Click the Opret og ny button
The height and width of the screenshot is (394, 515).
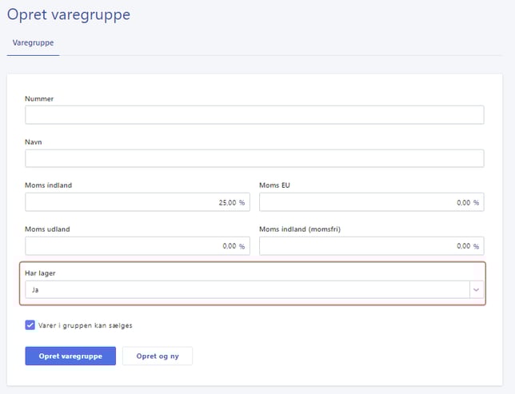pyautogui.click(x=157, y=356)
